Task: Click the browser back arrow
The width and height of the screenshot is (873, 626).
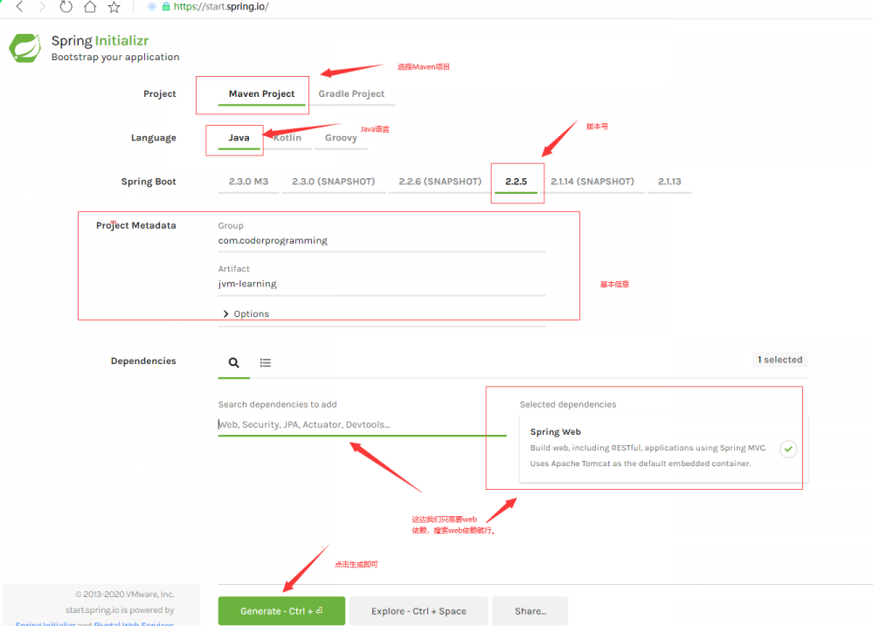Action: pyautogui.click(x=19, y=7)
